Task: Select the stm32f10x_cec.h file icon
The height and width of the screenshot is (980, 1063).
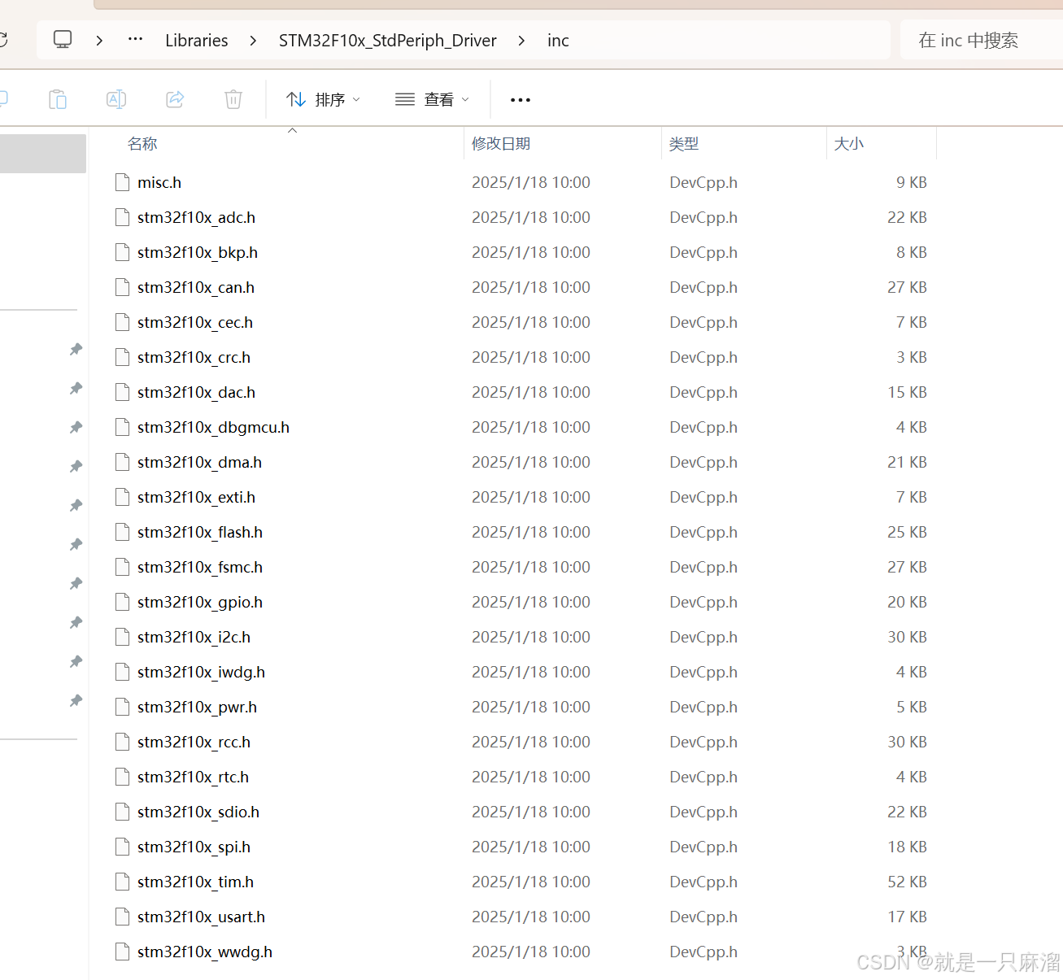Action: point(123,322)
